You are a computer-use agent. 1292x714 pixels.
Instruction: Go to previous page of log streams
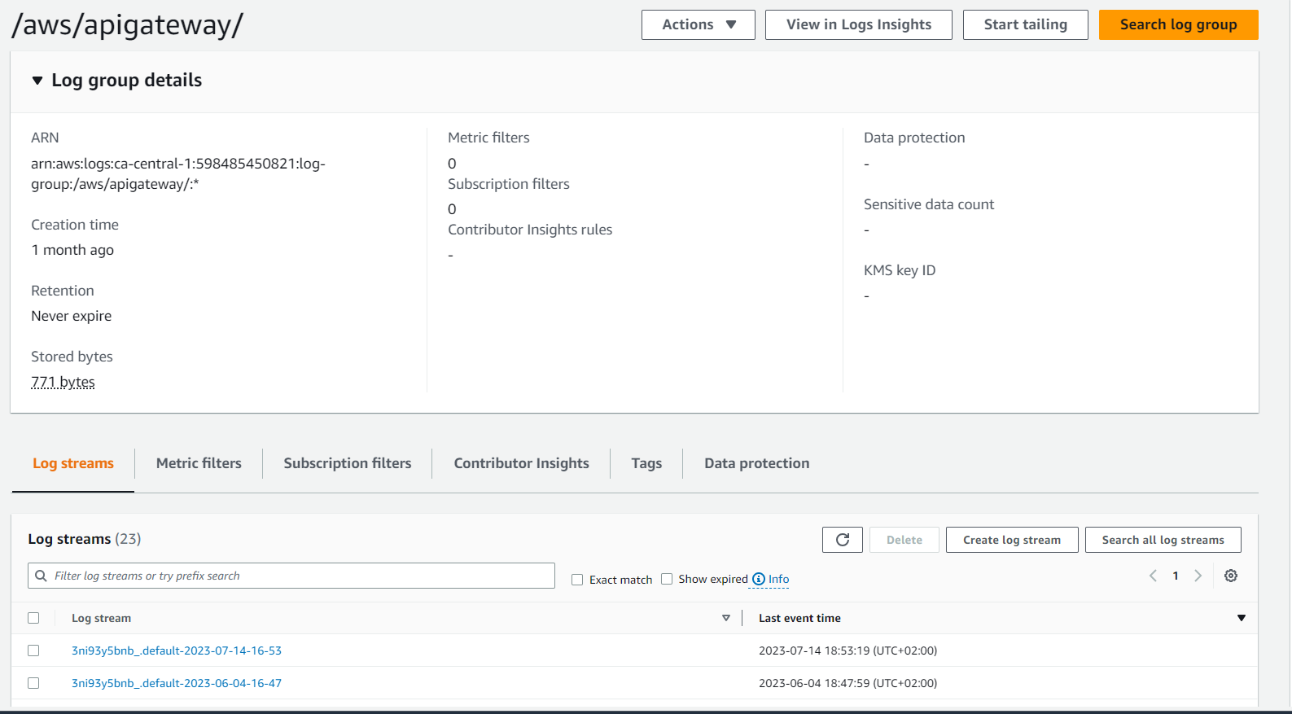pos(1153,576)
